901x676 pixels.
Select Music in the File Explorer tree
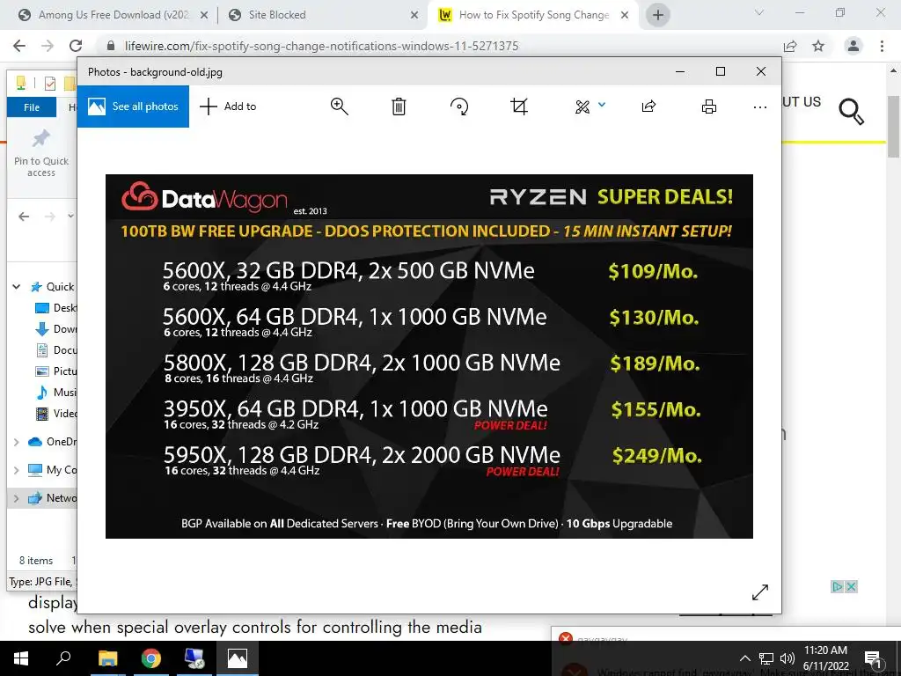(55, 392)
